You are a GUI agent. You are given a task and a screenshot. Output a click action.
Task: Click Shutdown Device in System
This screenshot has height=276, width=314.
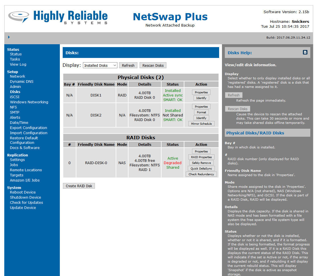point(25,198)
